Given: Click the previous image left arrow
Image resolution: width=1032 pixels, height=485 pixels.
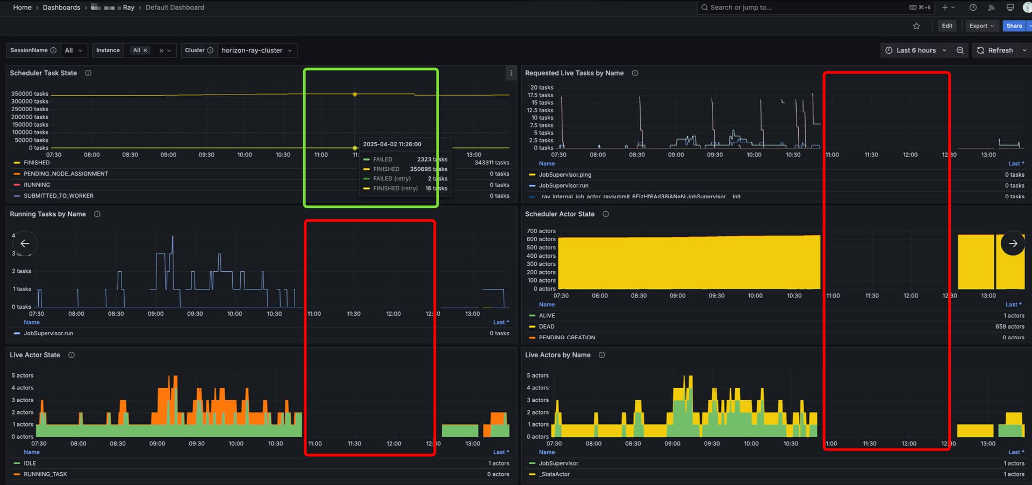Looking at the screenshot, I should tap(25, 243).
